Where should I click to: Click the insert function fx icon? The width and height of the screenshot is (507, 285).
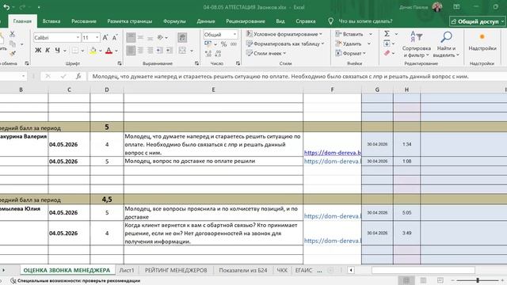pyautogui.click(x=78, y=76)
